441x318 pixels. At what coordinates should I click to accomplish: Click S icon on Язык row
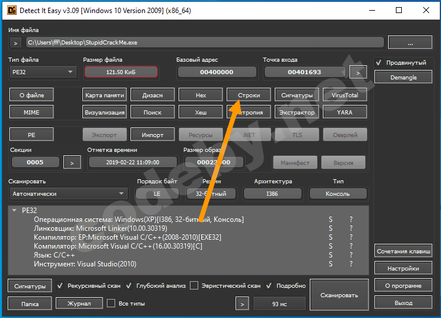coord(331,255)
